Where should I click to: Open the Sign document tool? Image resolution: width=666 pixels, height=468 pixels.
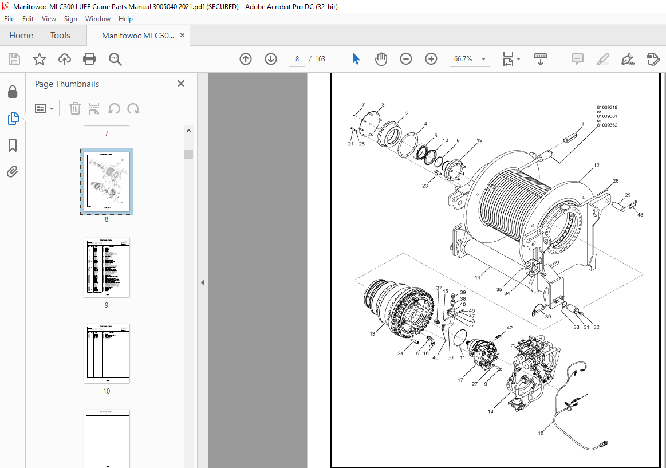628,59
